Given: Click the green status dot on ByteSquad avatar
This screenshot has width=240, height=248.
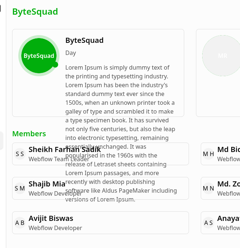Looking at the screenshot, I should (x=55, y=65).
